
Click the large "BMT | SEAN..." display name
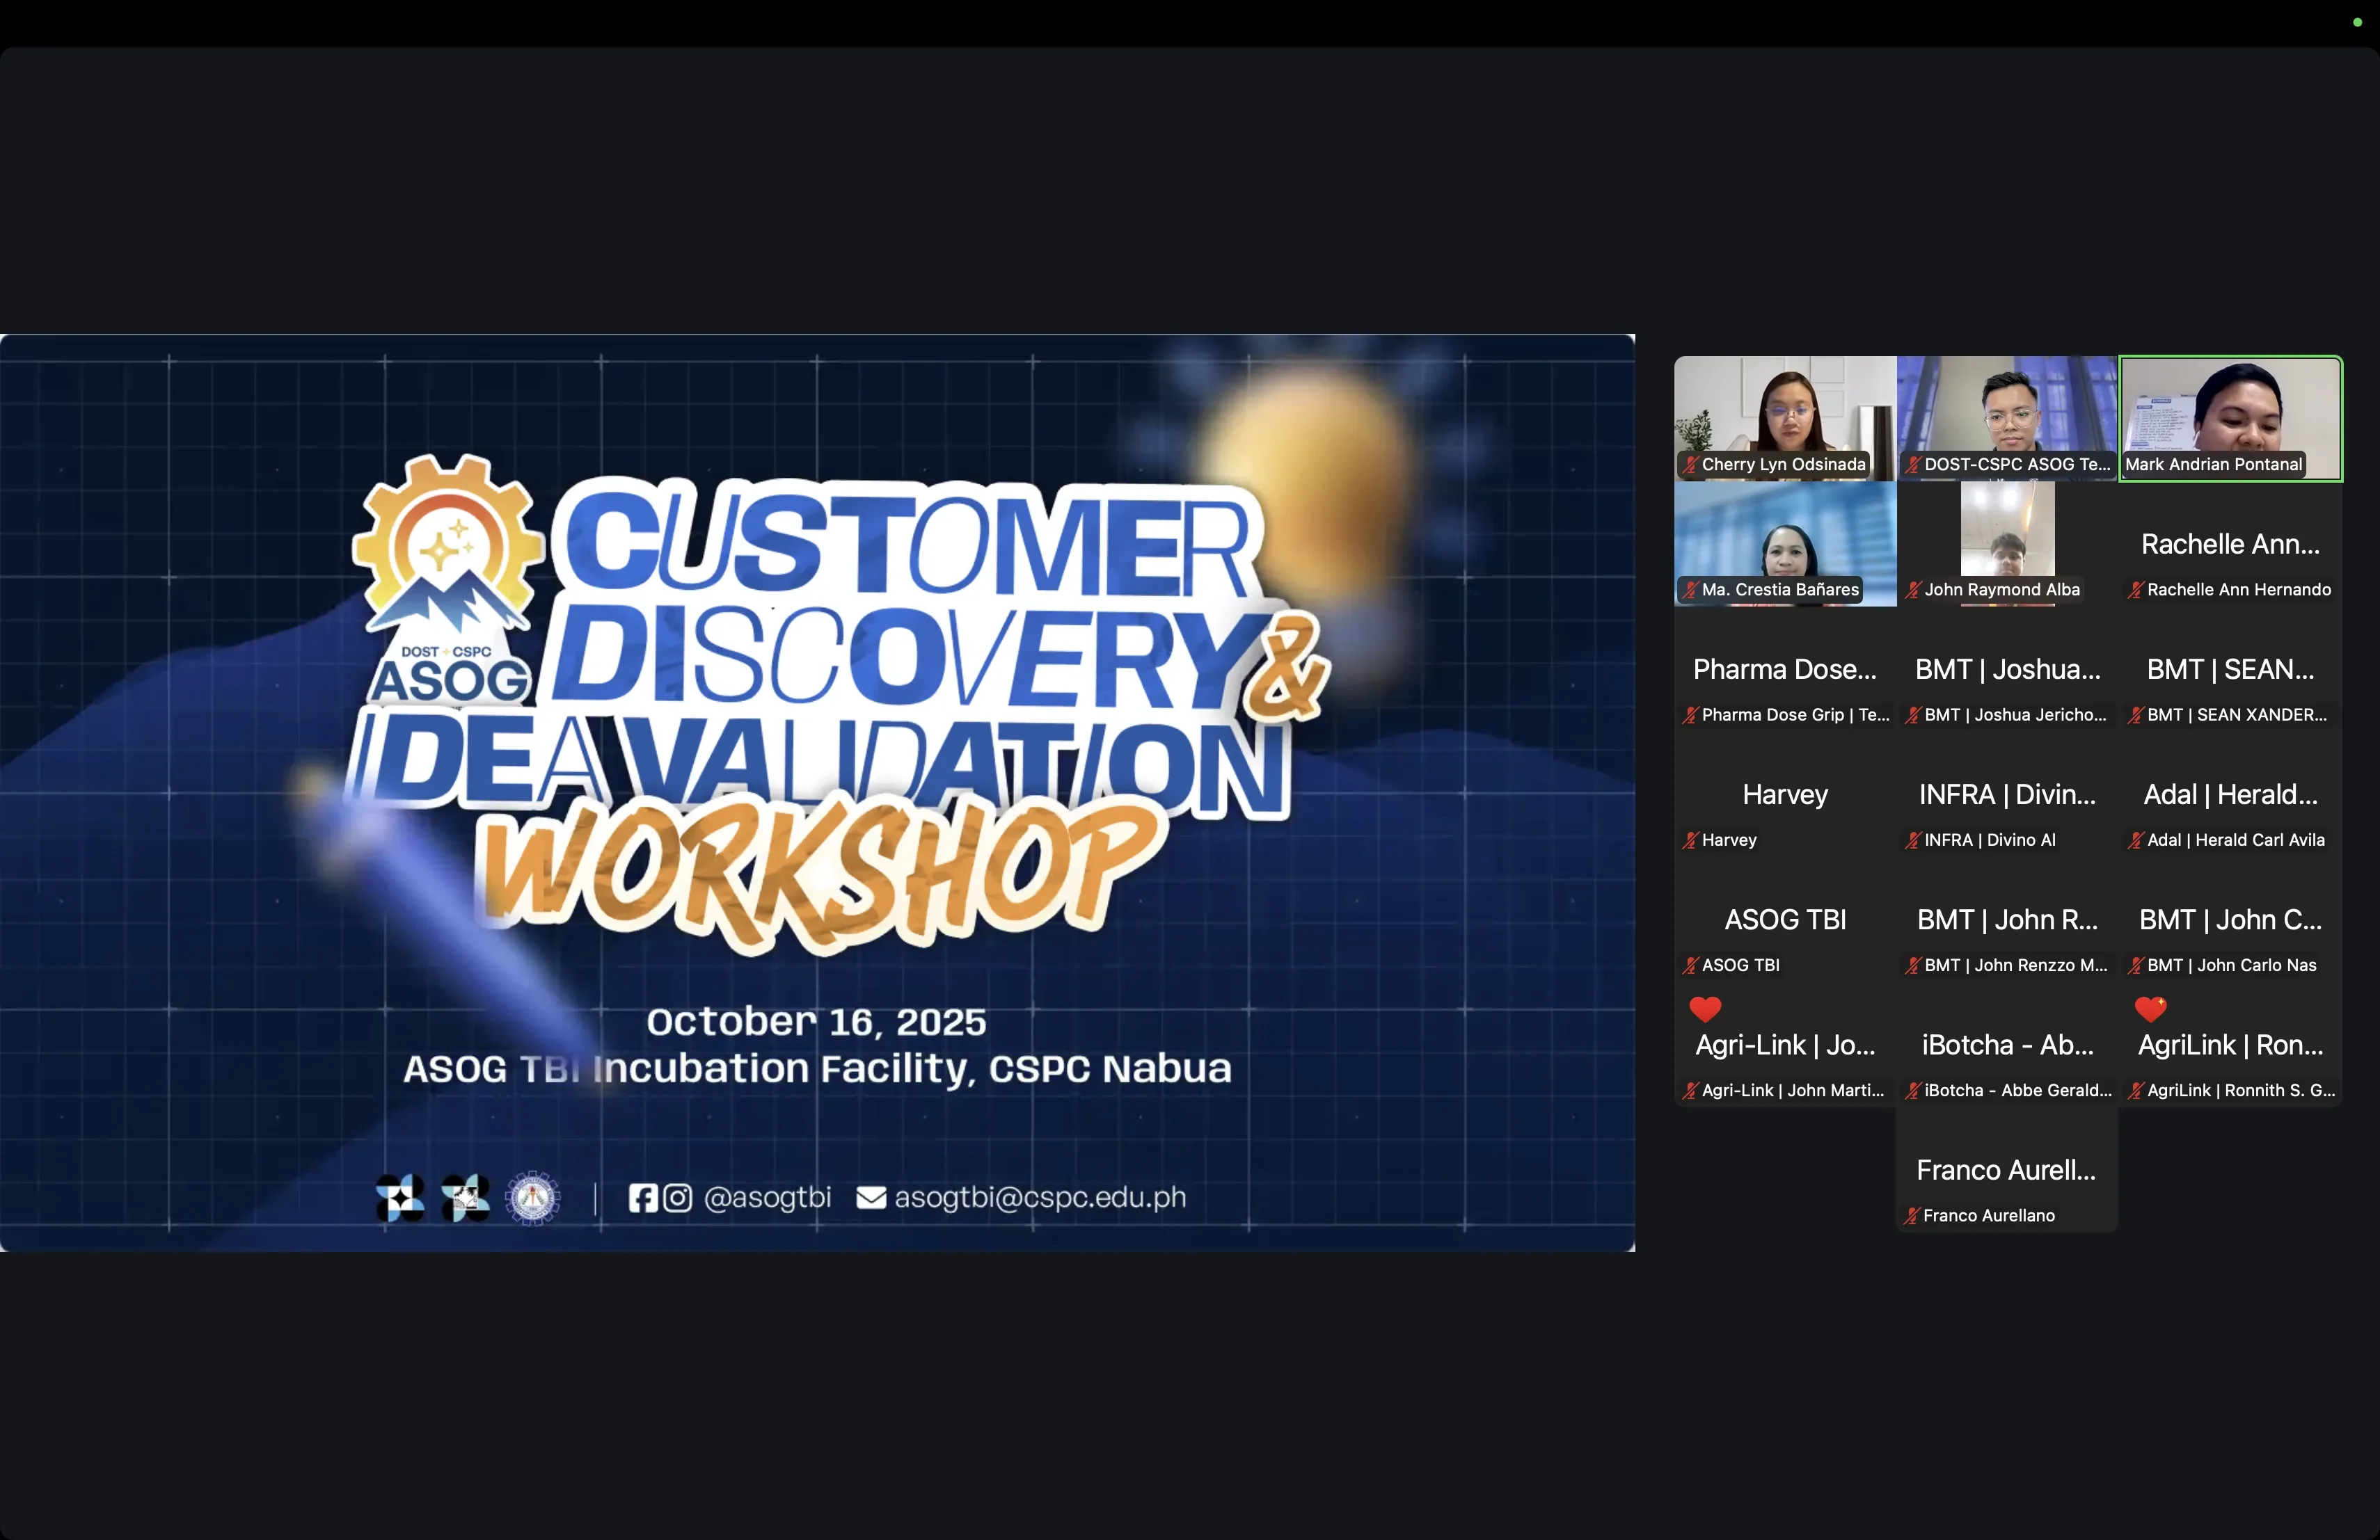click(2230, 668)
